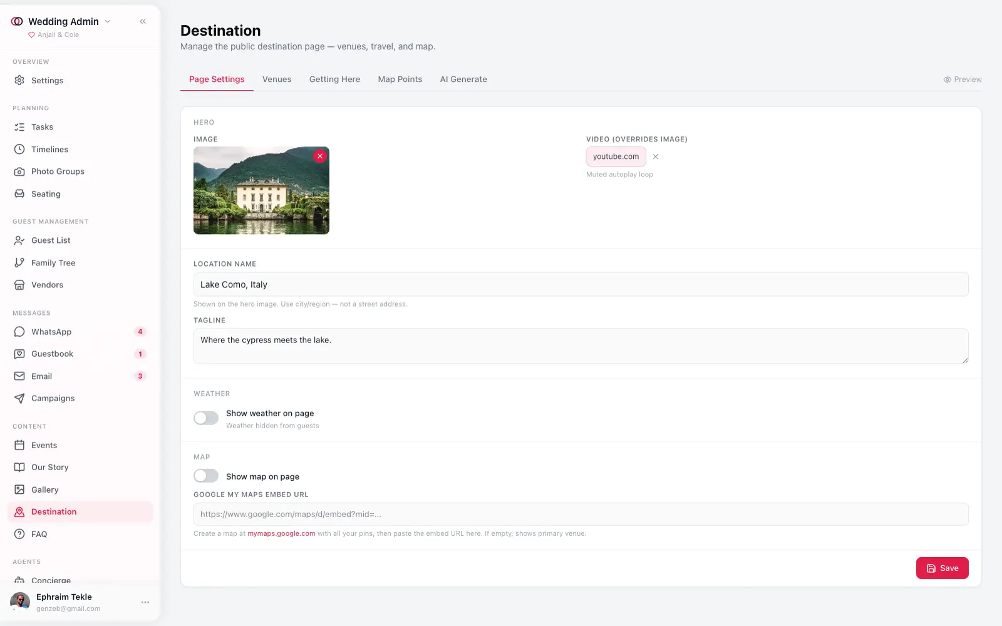Screen dimensions: 1002x626
Task: Open WhatsApp chat bubble icon
Action: pos(19,332)
